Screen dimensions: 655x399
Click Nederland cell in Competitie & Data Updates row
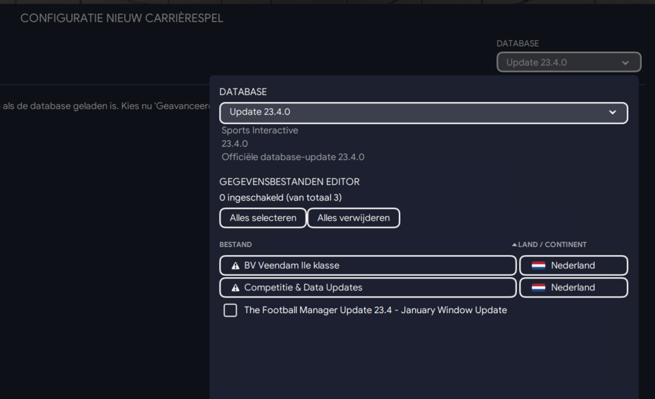point(574,288)
